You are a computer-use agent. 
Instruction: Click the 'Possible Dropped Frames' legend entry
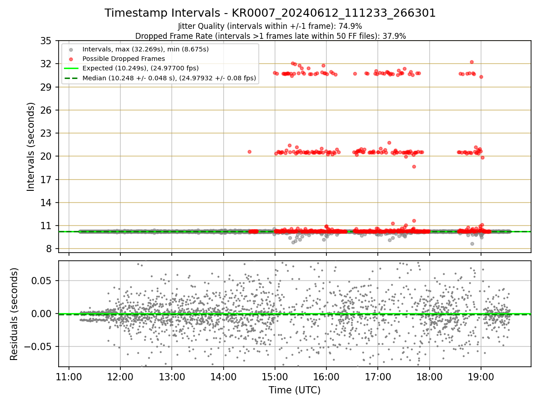(124, 59)
